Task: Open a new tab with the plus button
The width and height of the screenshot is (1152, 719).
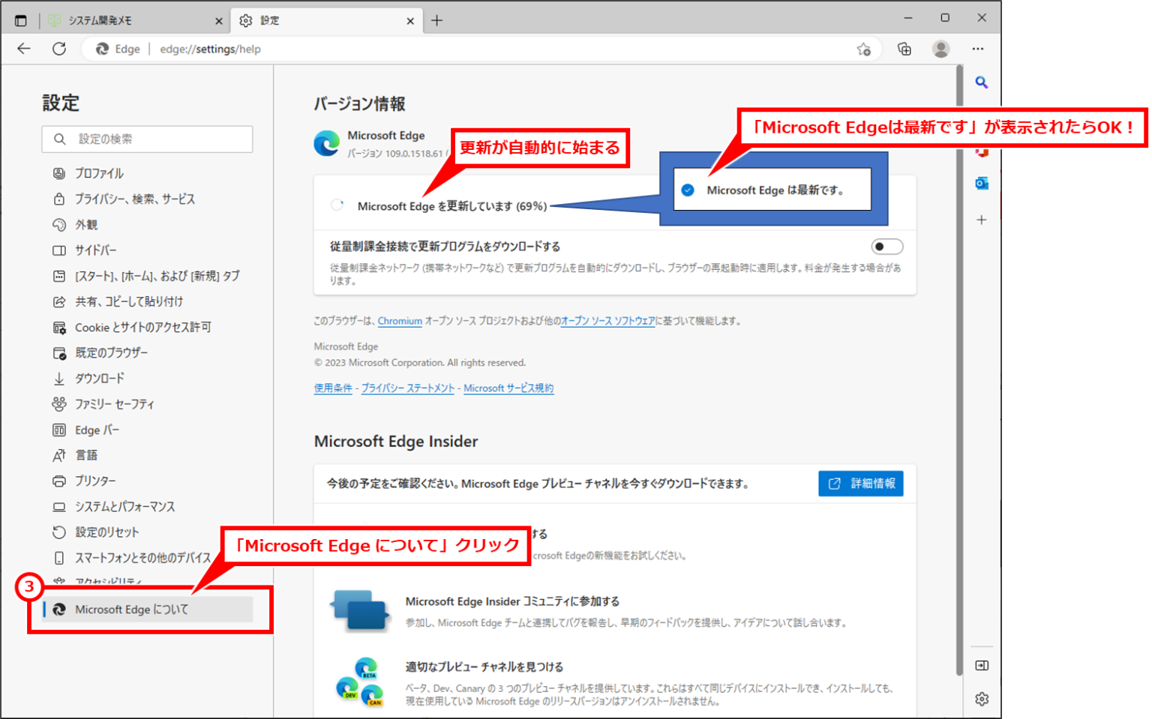Action: (437, 20)
